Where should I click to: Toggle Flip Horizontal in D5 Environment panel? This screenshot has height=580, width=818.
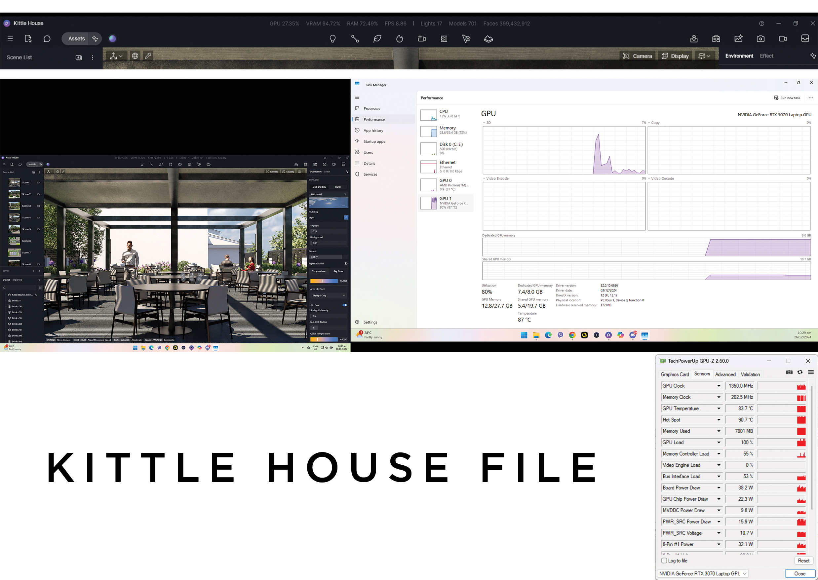346,264
